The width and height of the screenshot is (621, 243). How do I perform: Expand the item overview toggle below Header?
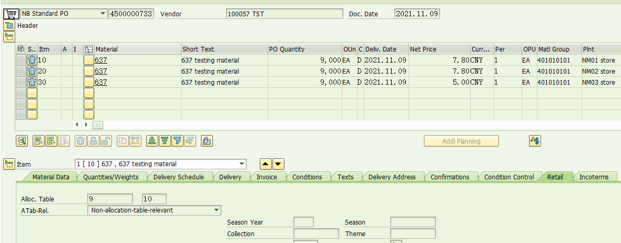point(9,37)
